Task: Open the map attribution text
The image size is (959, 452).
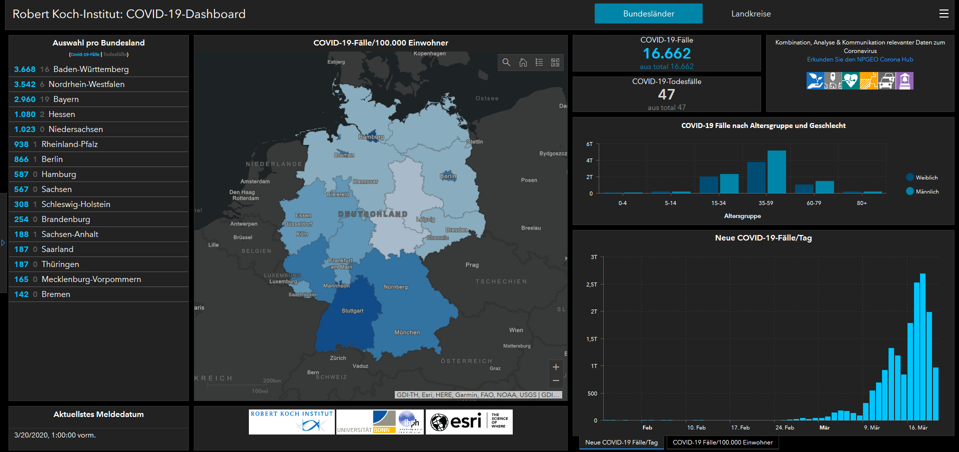Action: click(x=478, y=395)
